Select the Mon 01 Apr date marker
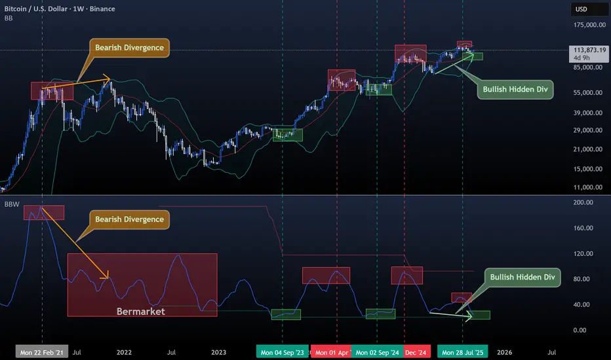 tap(331, 352)
